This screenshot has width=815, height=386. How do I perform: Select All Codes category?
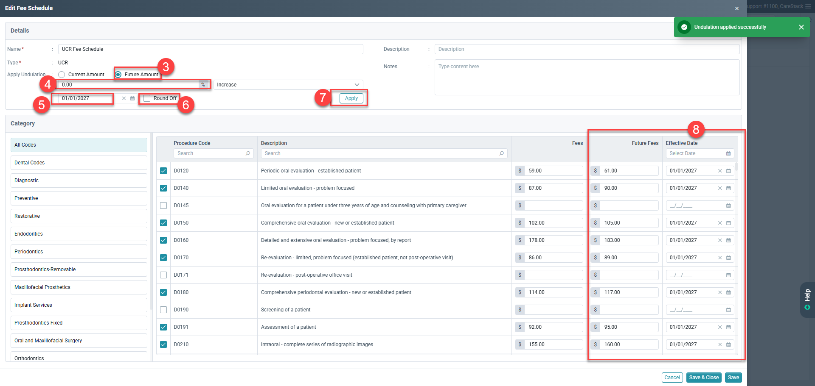pyautogui.click(x=79, y=145)
